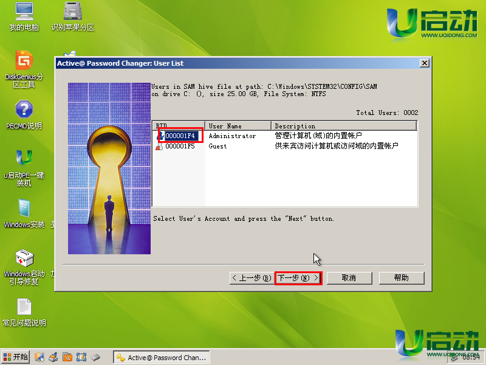
Task: Activate the Active@ Password Changer taskbar button
Action: 162,357
